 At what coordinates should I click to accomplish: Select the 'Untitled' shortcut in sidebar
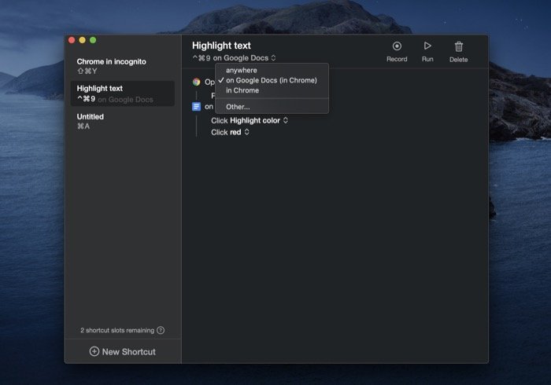pos(123,121)
